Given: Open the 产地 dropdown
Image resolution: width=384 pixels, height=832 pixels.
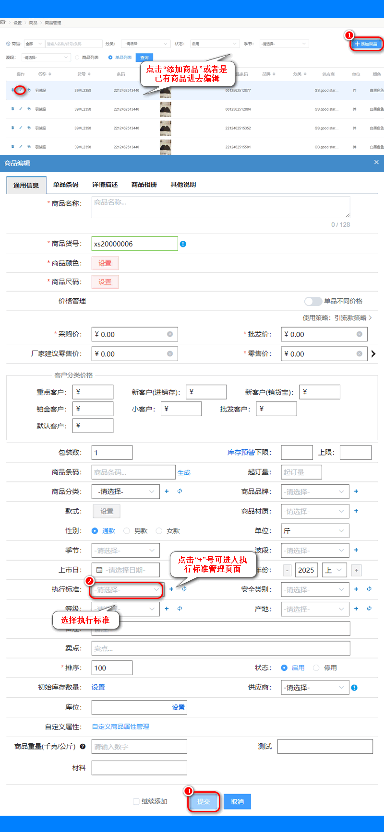Looking at the screenshot, I should pyautogui.click(x=315, y=609).
